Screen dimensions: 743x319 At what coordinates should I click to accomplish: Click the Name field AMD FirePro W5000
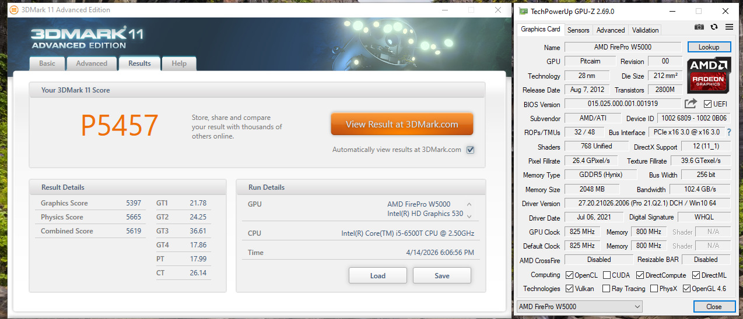click(x=623, y=47)
